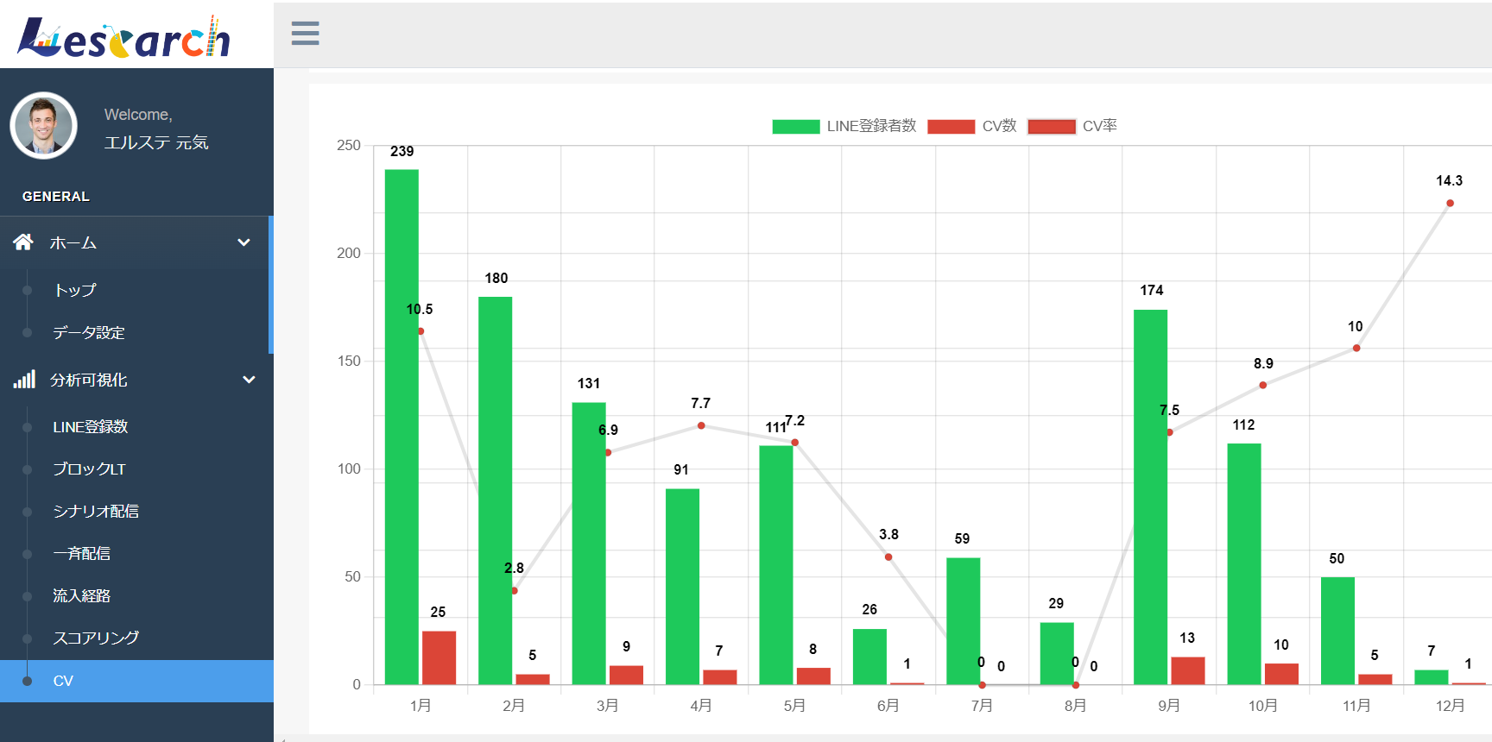Open the データ設定 page
The height and width of the screenshot is (742, 1492).
point(89,332)
